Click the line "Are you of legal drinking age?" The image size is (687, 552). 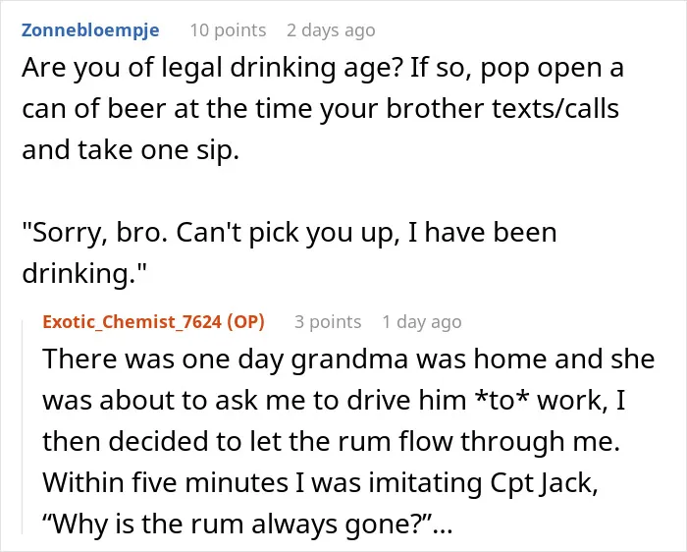point(212,69)
